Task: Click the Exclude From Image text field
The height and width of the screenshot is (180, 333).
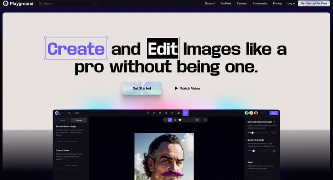Action: [70, 141]
